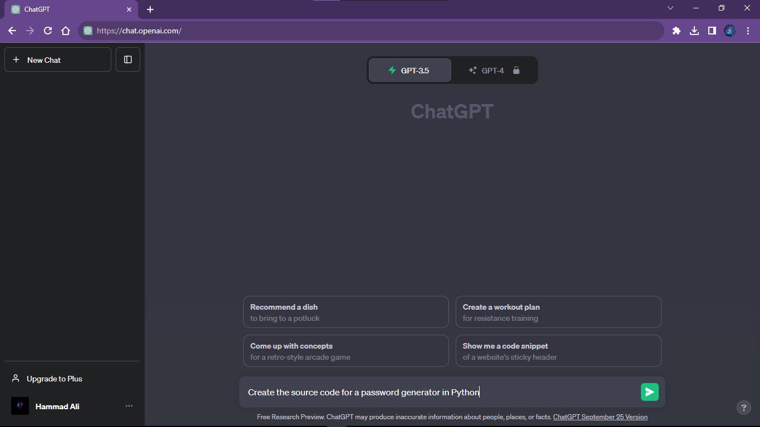Open the browser side panel icon
This screenshot has width=760, height=427.
(x=712, y=31)
